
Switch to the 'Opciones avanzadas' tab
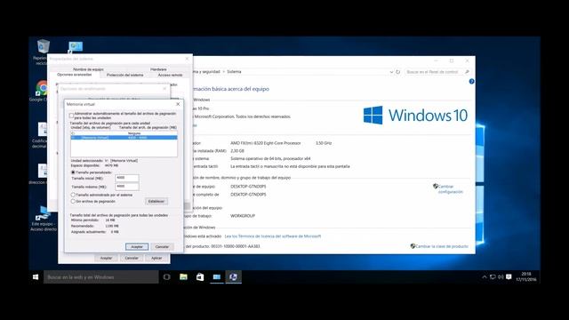[75, 75]
